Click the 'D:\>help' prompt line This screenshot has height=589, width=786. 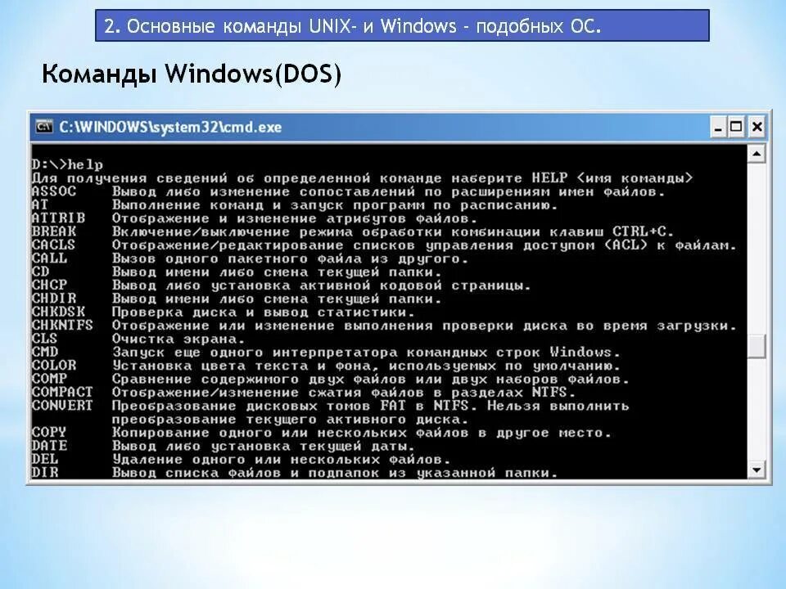(67, 164)
